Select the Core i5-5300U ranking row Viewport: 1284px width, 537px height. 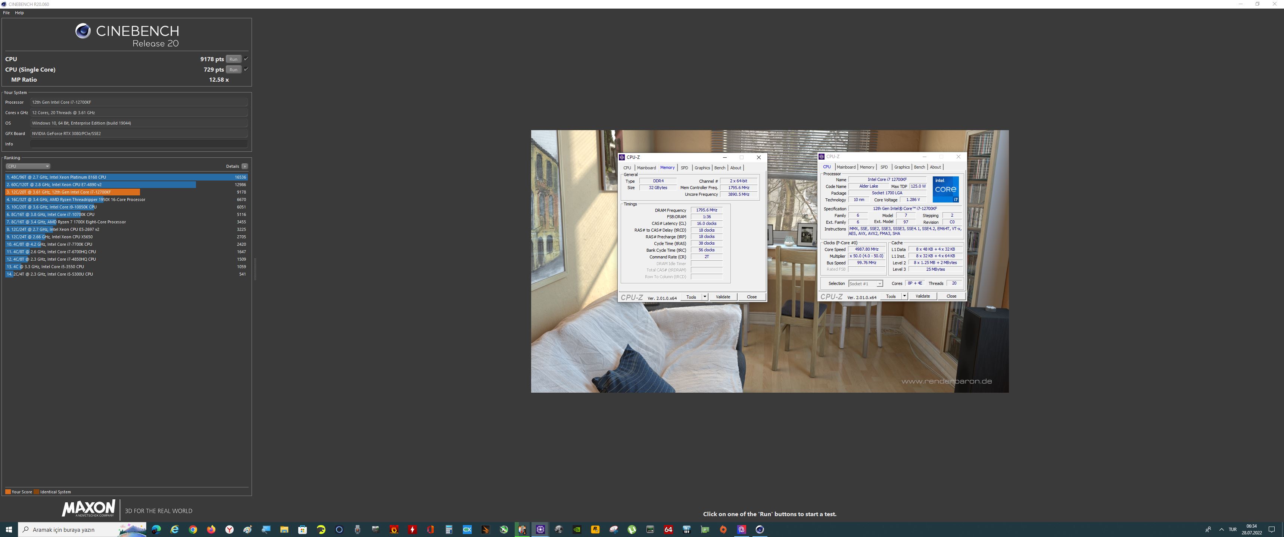(x=127, y=274)
